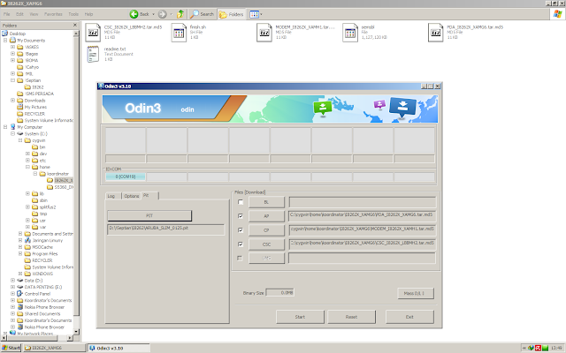The width and height of the screenshot is (566, 353).
Task: Click the Exit button in Odin
Action: click(409, 317)
